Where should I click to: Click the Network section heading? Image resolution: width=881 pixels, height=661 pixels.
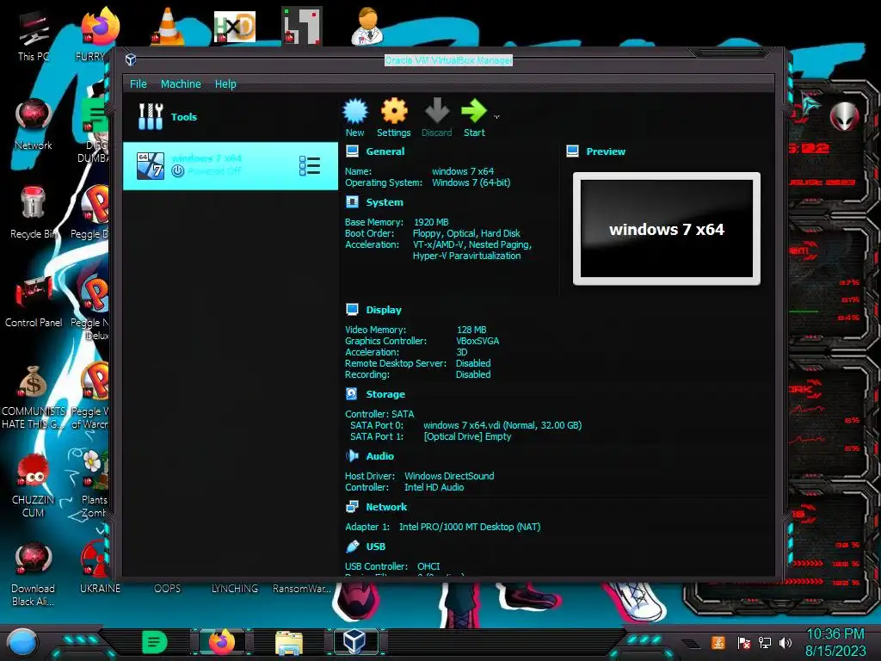[x=386, y=507]
